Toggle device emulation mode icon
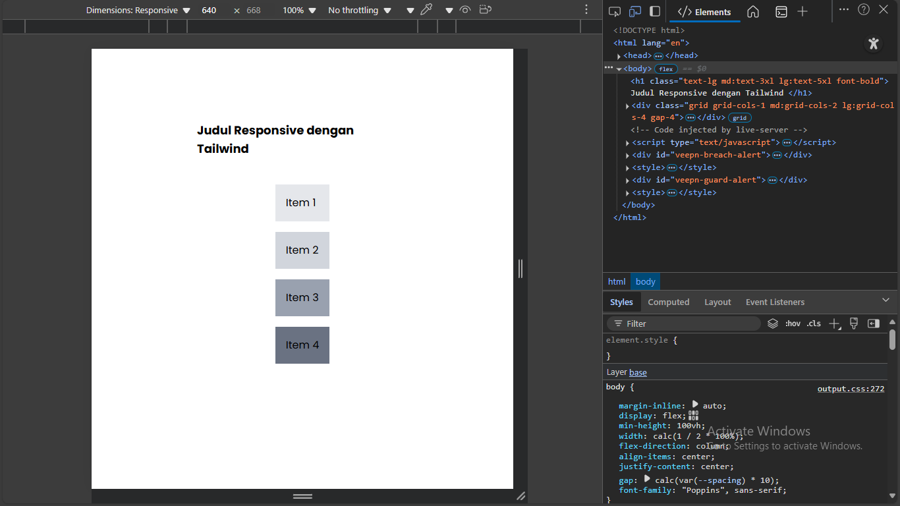The image size is (900, 506). [635, 11]
